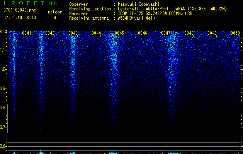Click the meteor count value 4
Image resolution: width=243 pixels, height=154 pixels.
55,18
